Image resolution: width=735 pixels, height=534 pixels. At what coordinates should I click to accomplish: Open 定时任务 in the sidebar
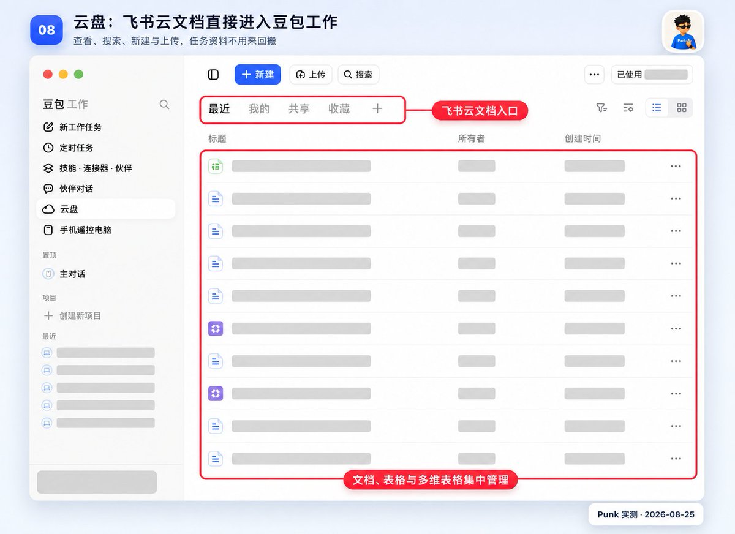106,148
